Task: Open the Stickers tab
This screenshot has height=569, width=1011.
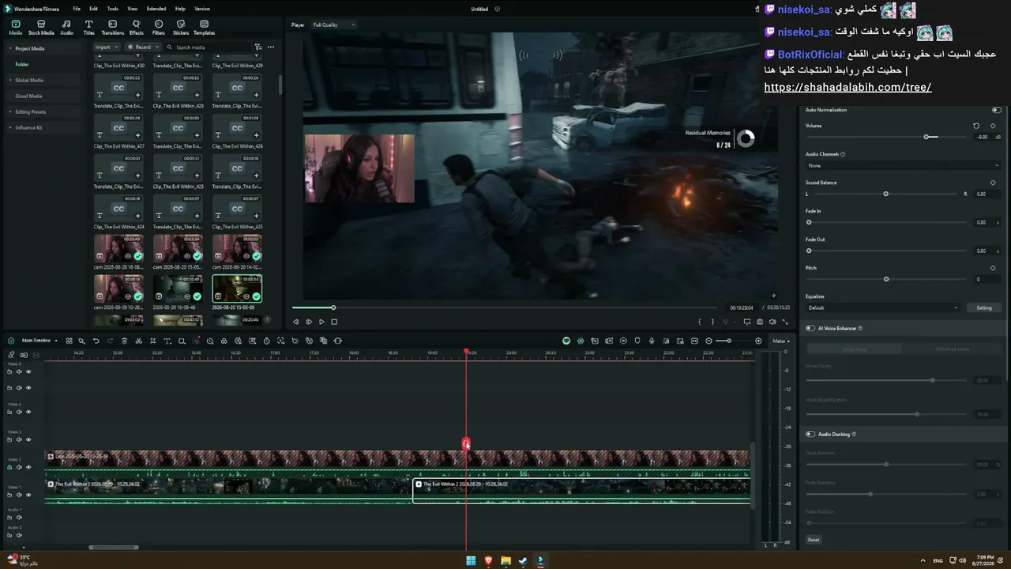Action: click(181, 28)
